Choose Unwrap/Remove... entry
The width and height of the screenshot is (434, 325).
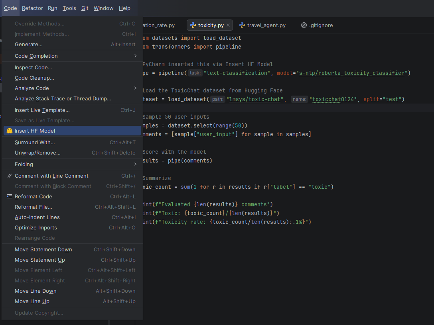(73, 153)
